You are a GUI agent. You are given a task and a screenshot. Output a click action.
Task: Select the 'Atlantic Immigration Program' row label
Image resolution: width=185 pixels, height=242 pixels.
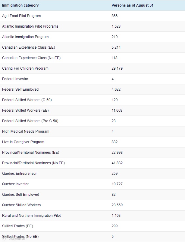pos(25,37)
